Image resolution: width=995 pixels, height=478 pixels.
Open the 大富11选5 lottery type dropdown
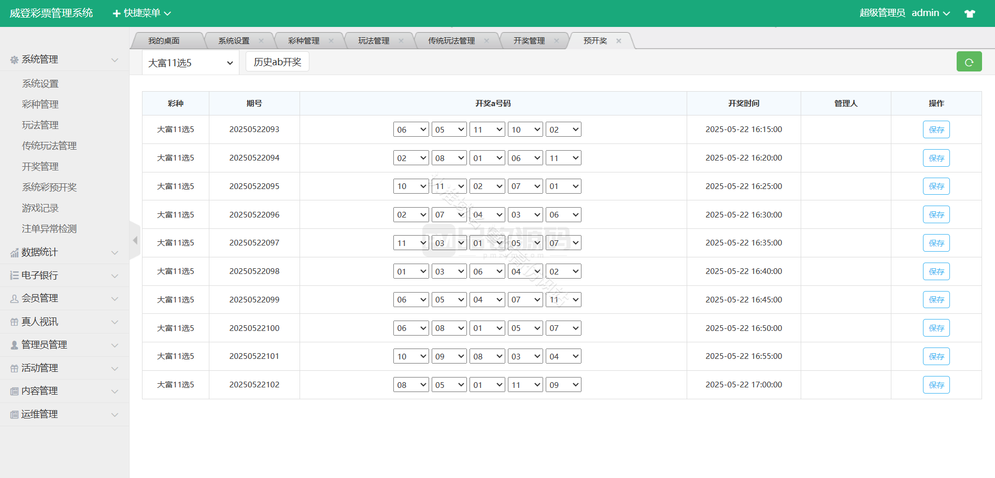190,63
